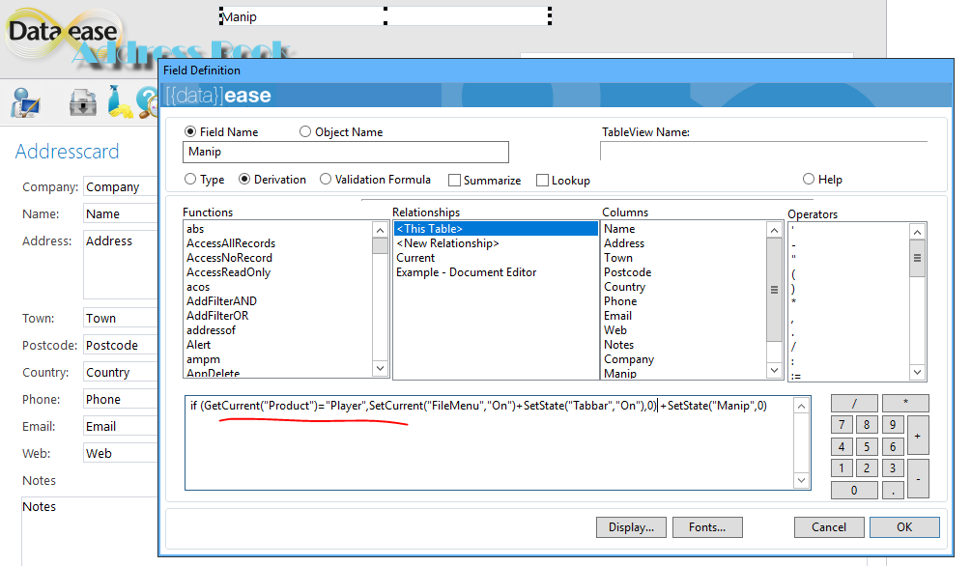Image resolution: width=971 pixels, height=566 pixels.
Task: Select Country in the Columns list
Action: point(625,287)
